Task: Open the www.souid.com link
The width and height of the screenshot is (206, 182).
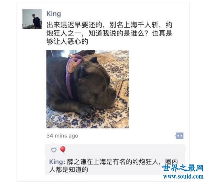Action: [x=183, y=176]
